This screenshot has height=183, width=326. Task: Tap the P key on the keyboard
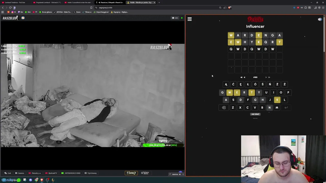[288, 93]
